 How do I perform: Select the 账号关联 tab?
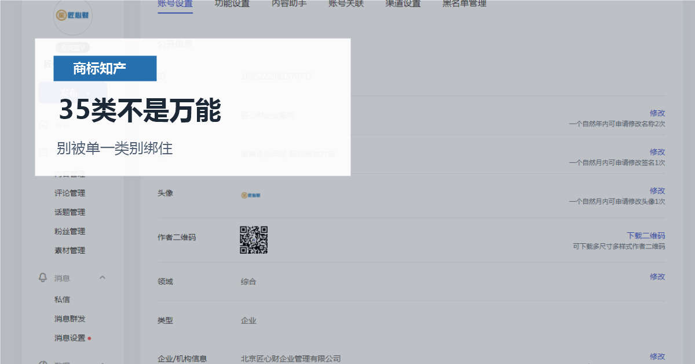click(x=346, y=3)
